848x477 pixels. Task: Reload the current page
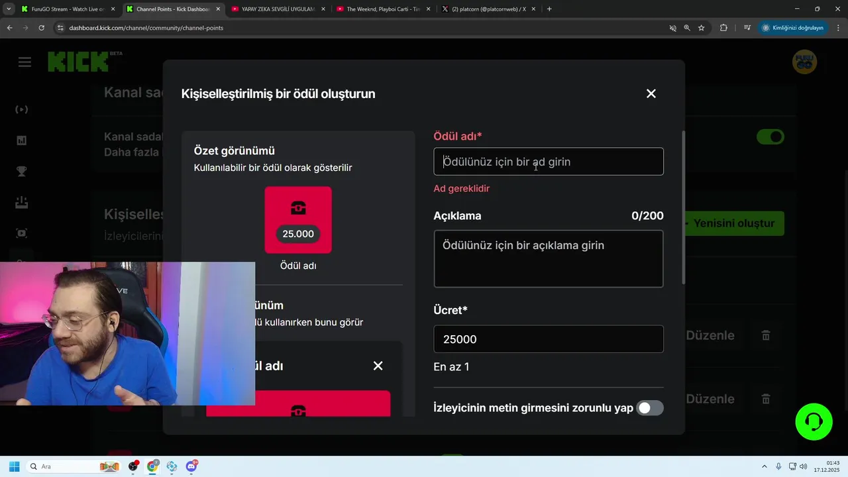tap(41, 28)
